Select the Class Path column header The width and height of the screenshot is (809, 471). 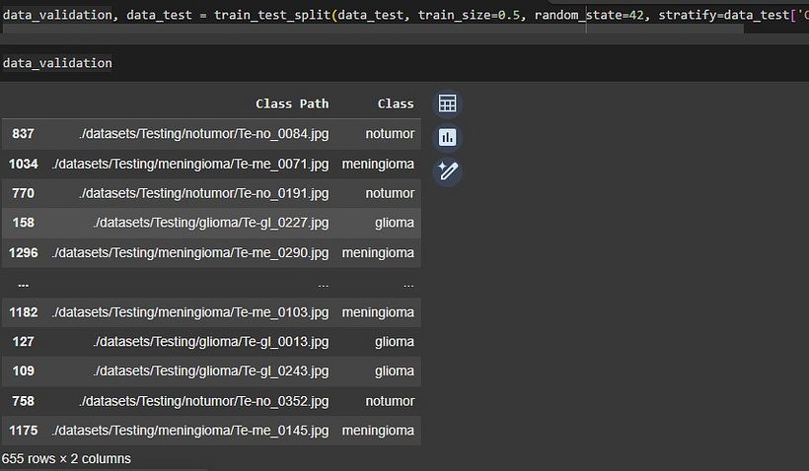pos(292,104)
